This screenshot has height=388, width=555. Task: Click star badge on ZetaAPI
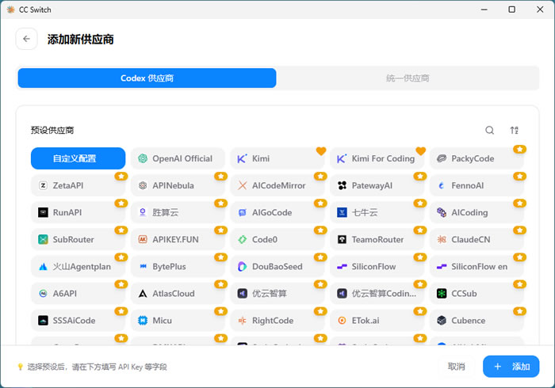121,176
